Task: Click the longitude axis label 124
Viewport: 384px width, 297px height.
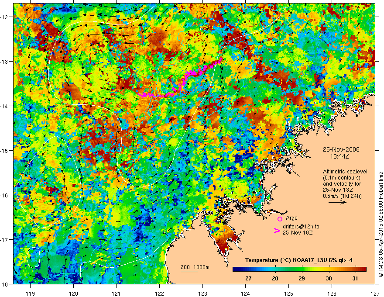Action: [x=245, y=294]
